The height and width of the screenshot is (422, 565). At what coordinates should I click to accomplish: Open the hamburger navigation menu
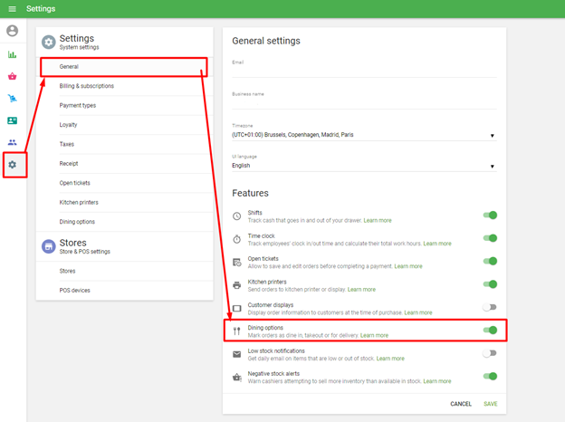(12, 9)
